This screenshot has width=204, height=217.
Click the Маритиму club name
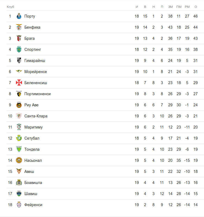click(33, 127)
